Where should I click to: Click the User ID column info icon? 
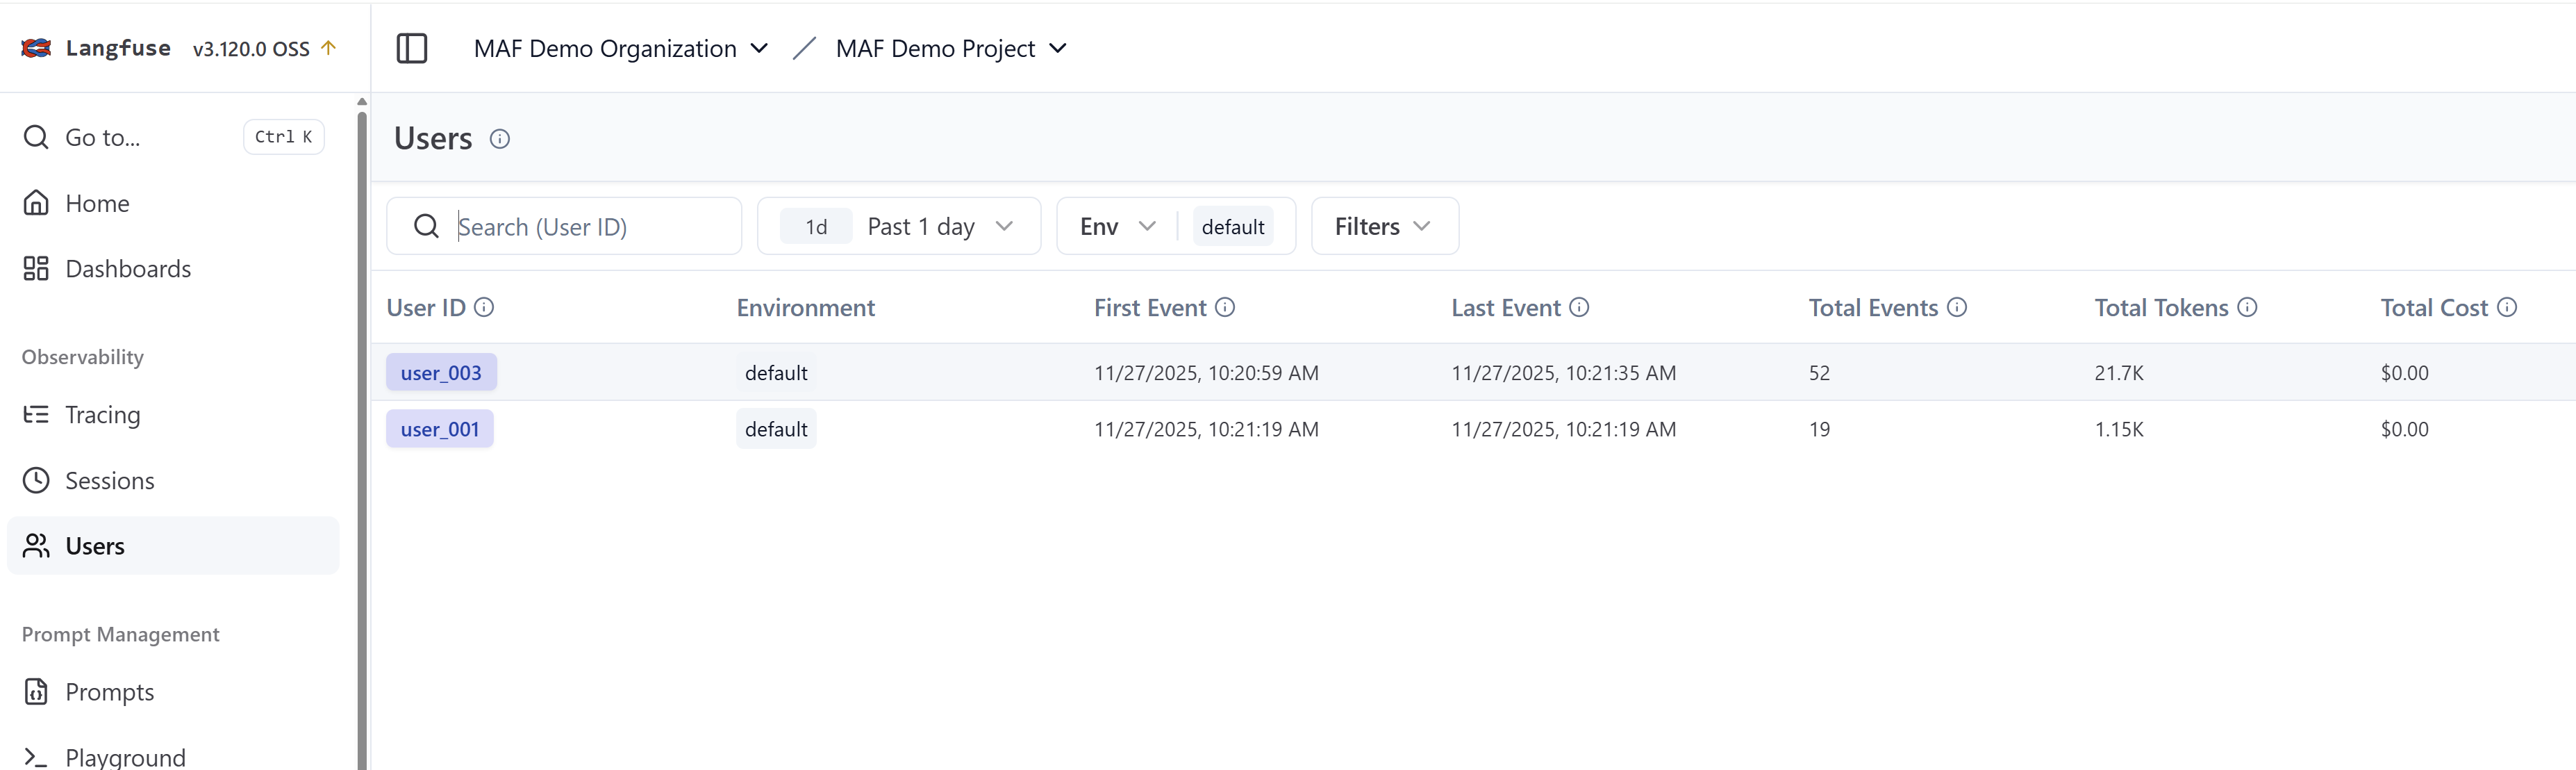484,307
